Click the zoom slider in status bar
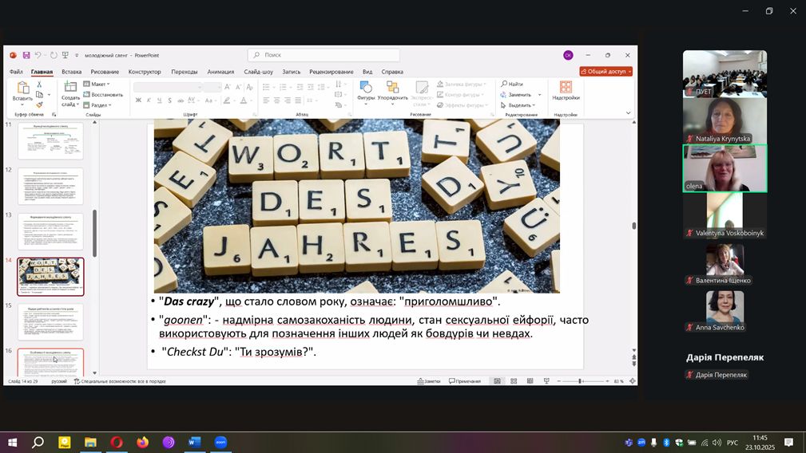 point(580,381)
